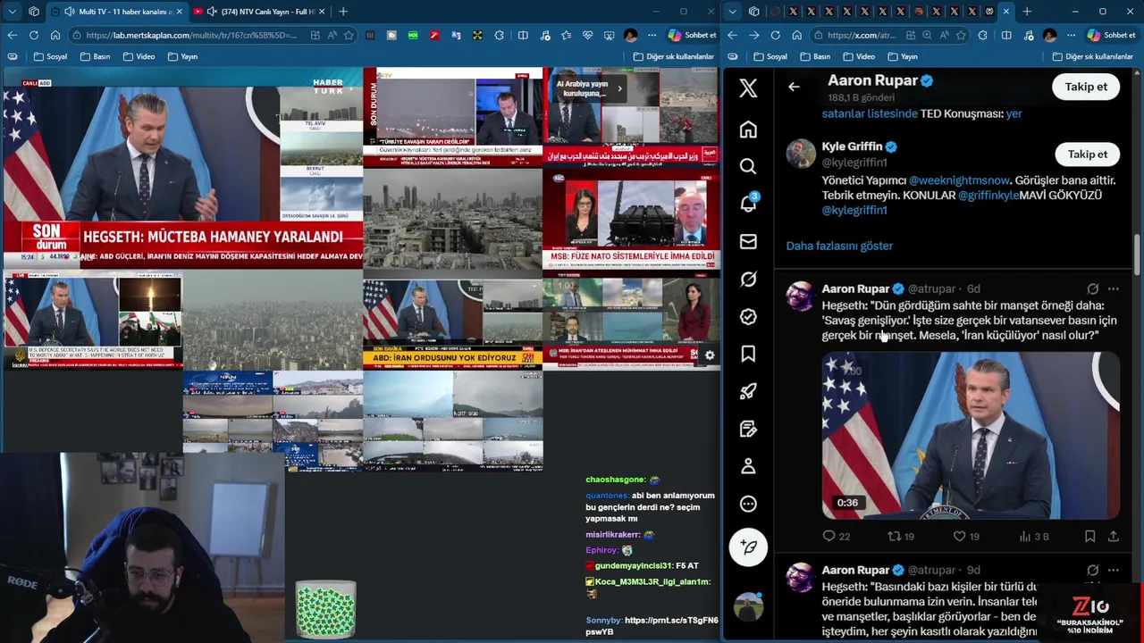Open @griffinkyle mention link

[x=988, y=195]
